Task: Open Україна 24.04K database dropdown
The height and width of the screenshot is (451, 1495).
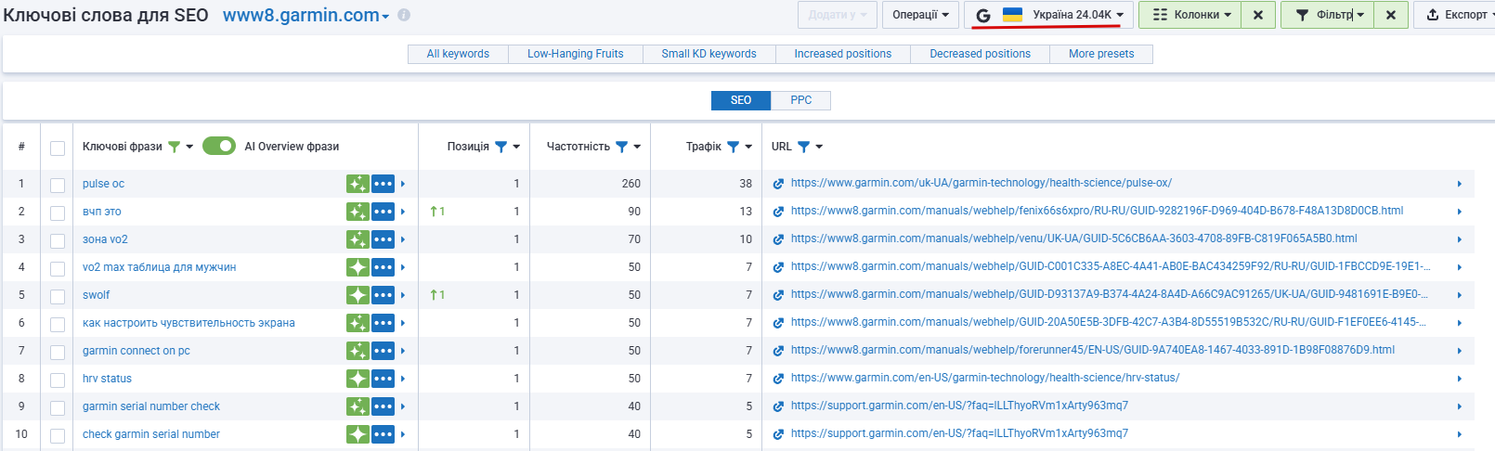Action: [1048, 15]
